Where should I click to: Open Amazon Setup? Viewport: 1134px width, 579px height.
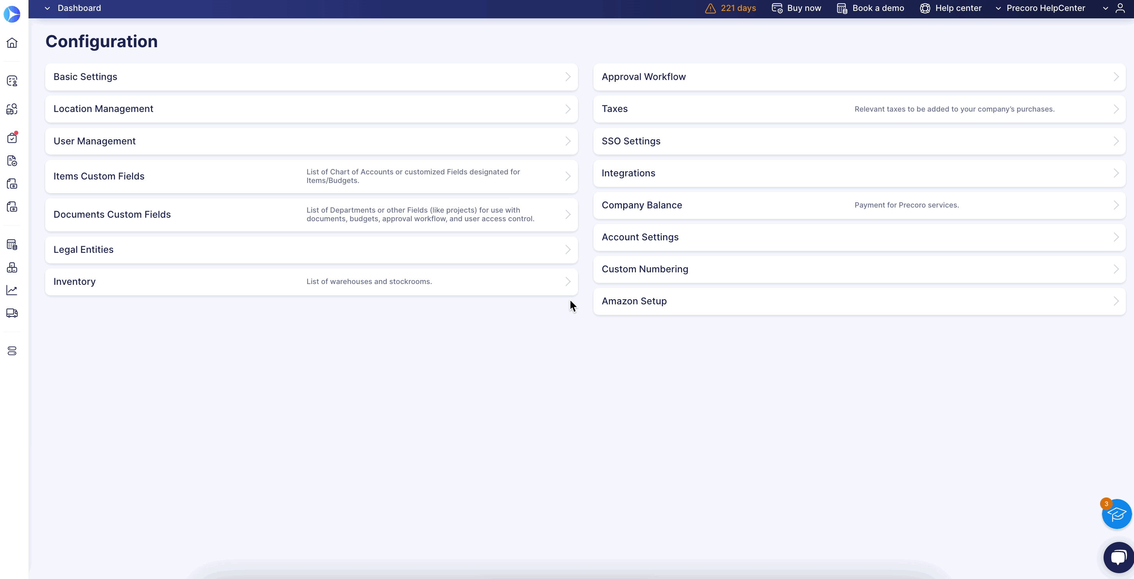pos(859,301)
